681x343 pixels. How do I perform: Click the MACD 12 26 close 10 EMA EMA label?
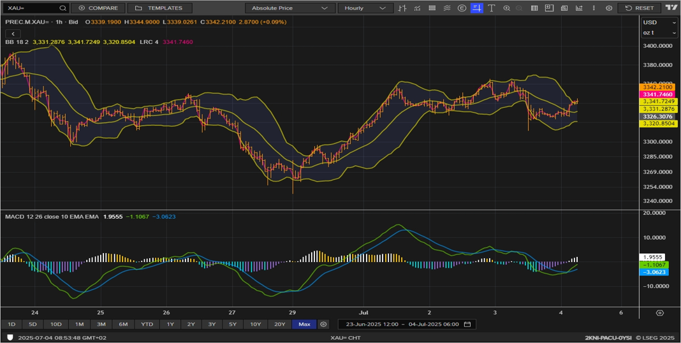click(x=52, y=216)
